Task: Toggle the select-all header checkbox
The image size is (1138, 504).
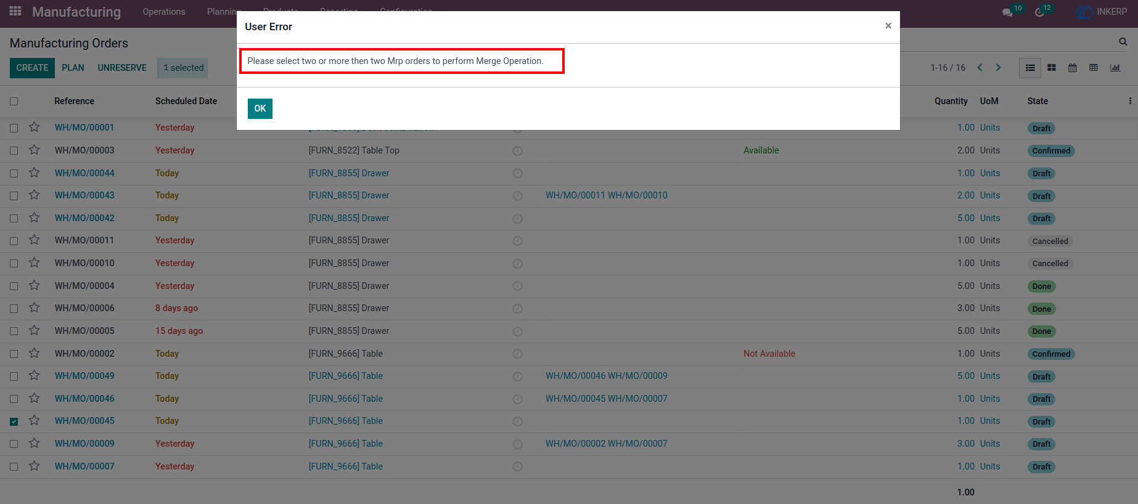Action: point(14,101)
